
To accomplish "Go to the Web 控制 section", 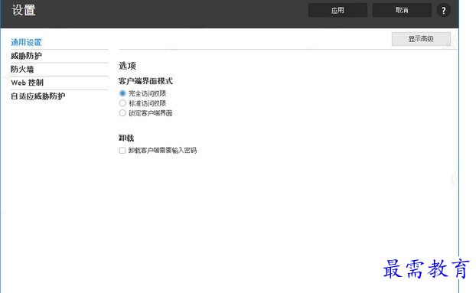I will [28, 83].
